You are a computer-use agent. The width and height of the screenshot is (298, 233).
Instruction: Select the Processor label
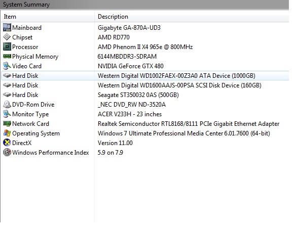click(x=25, y=47)
